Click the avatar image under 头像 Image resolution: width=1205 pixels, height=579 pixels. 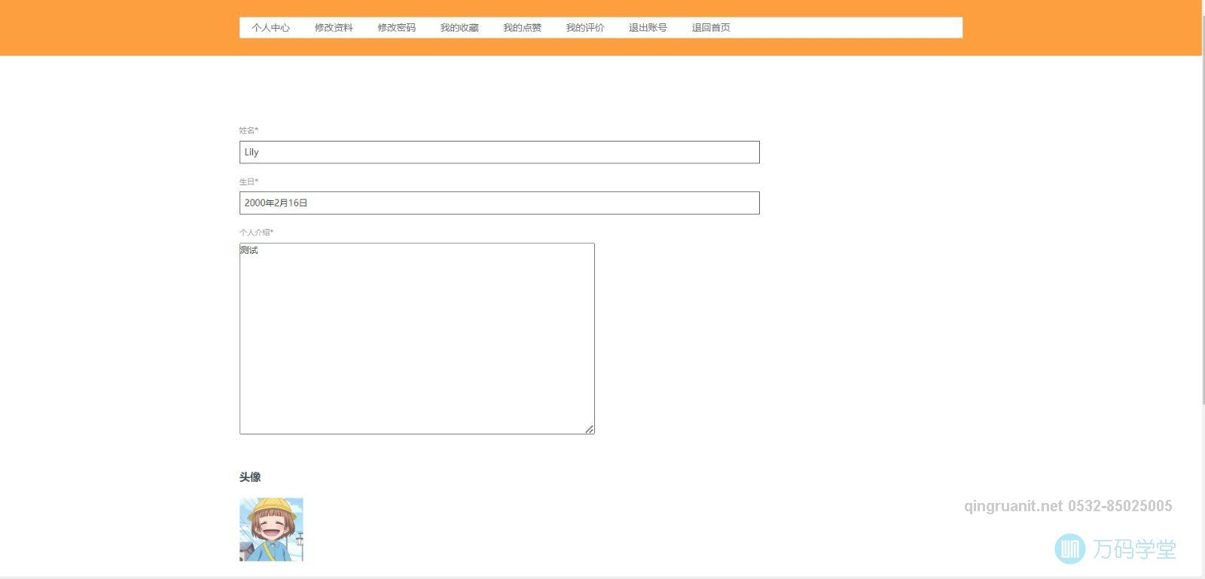pyautogui.click(x=271, y=529)
